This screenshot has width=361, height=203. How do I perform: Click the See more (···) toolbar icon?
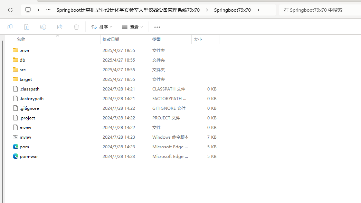point(157,27)
